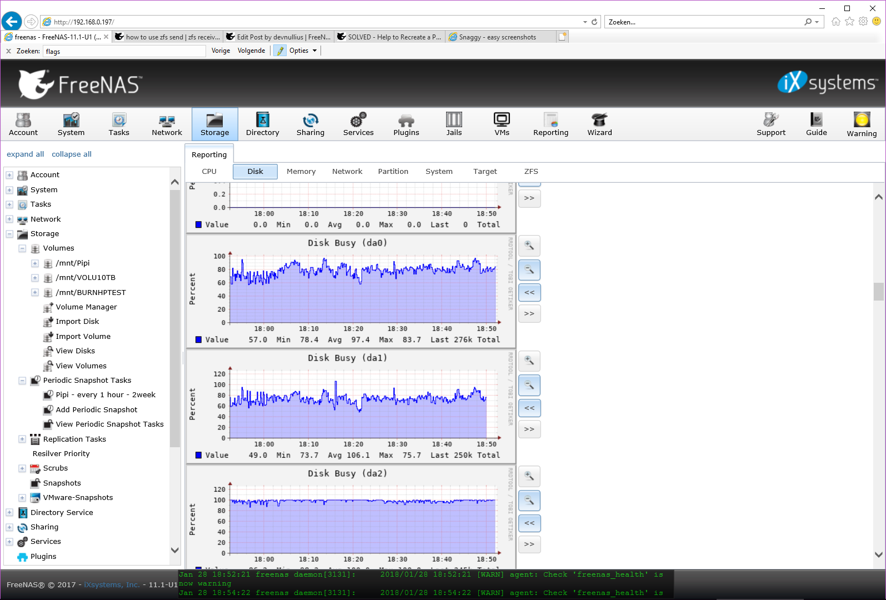Open the Storage toolbar icon
Image resolution: width=886 pixels, height=600 pixels.
point(215,124)
